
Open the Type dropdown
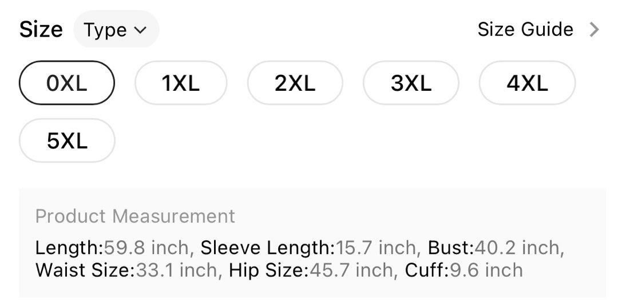(116, 30)
